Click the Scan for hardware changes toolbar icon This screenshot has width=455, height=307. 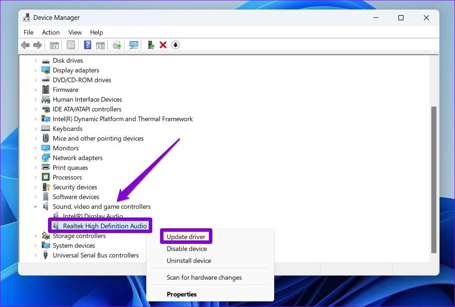pos(134,45)
